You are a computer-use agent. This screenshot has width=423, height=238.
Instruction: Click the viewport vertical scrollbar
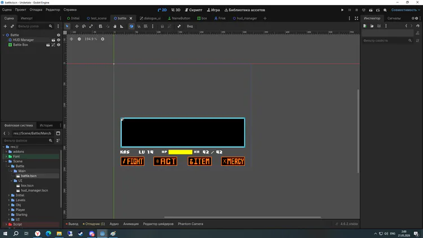click(x=358, y=131)
